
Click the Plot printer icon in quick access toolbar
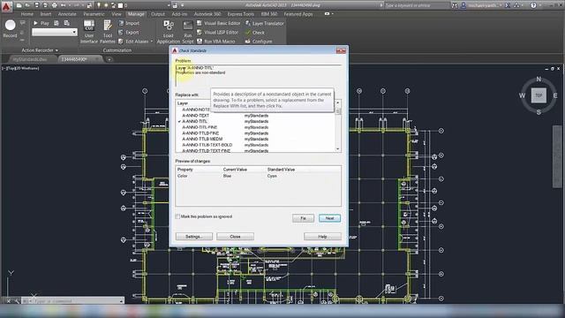[x=54, y=5]
